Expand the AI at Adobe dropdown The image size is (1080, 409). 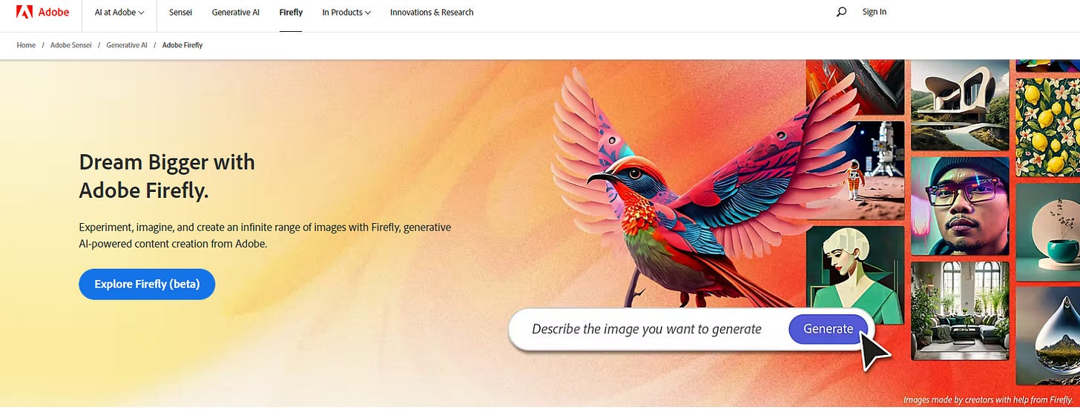119,13
